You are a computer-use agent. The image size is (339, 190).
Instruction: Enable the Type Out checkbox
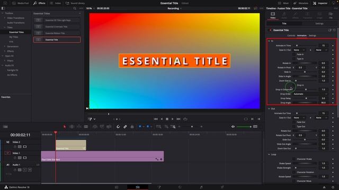pos(294,127)
